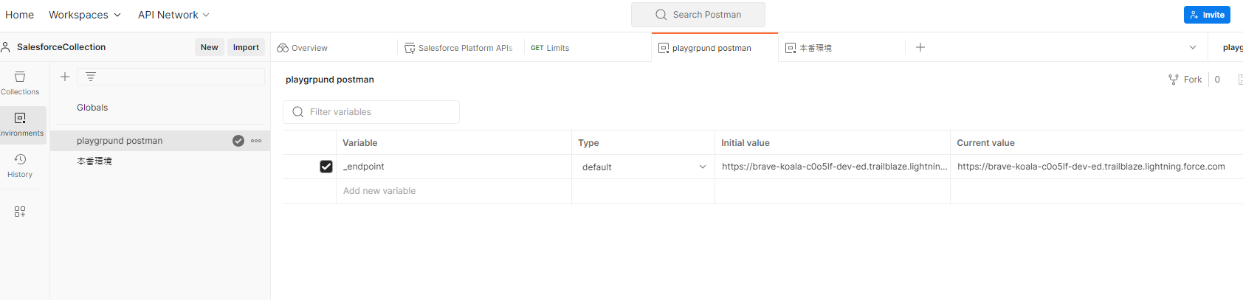Switch to the Salesforce Platform APIs tab

[x=458, y=48]
